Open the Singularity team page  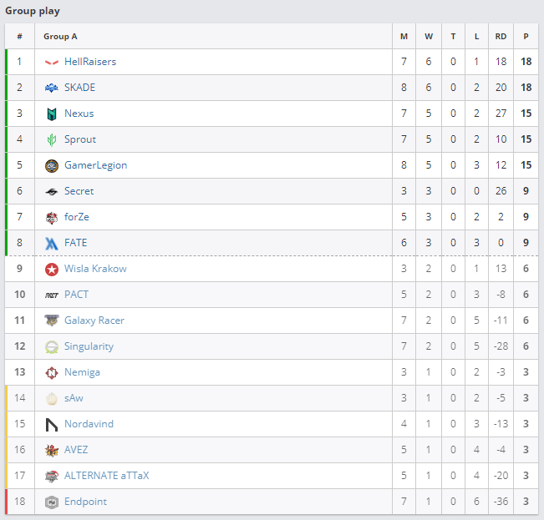click(89, 346)
